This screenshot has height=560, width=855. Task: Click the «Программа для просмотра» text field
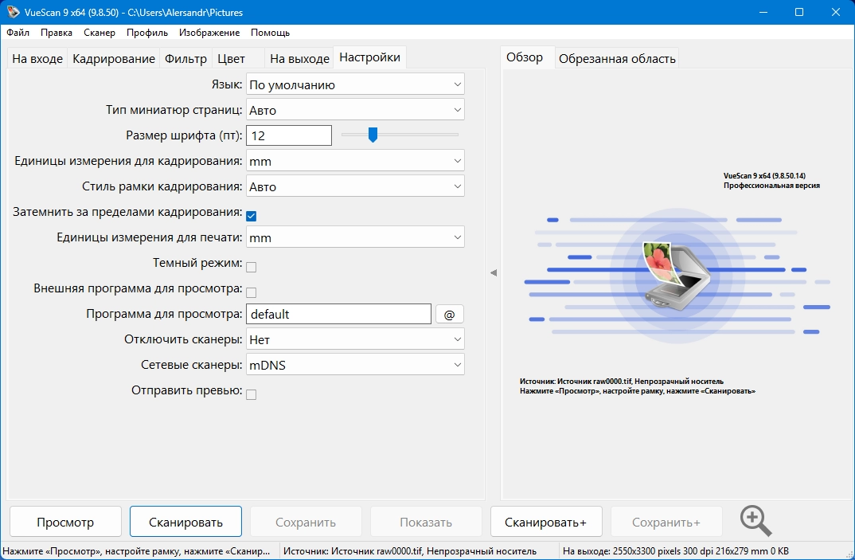[x=338, y=315]
